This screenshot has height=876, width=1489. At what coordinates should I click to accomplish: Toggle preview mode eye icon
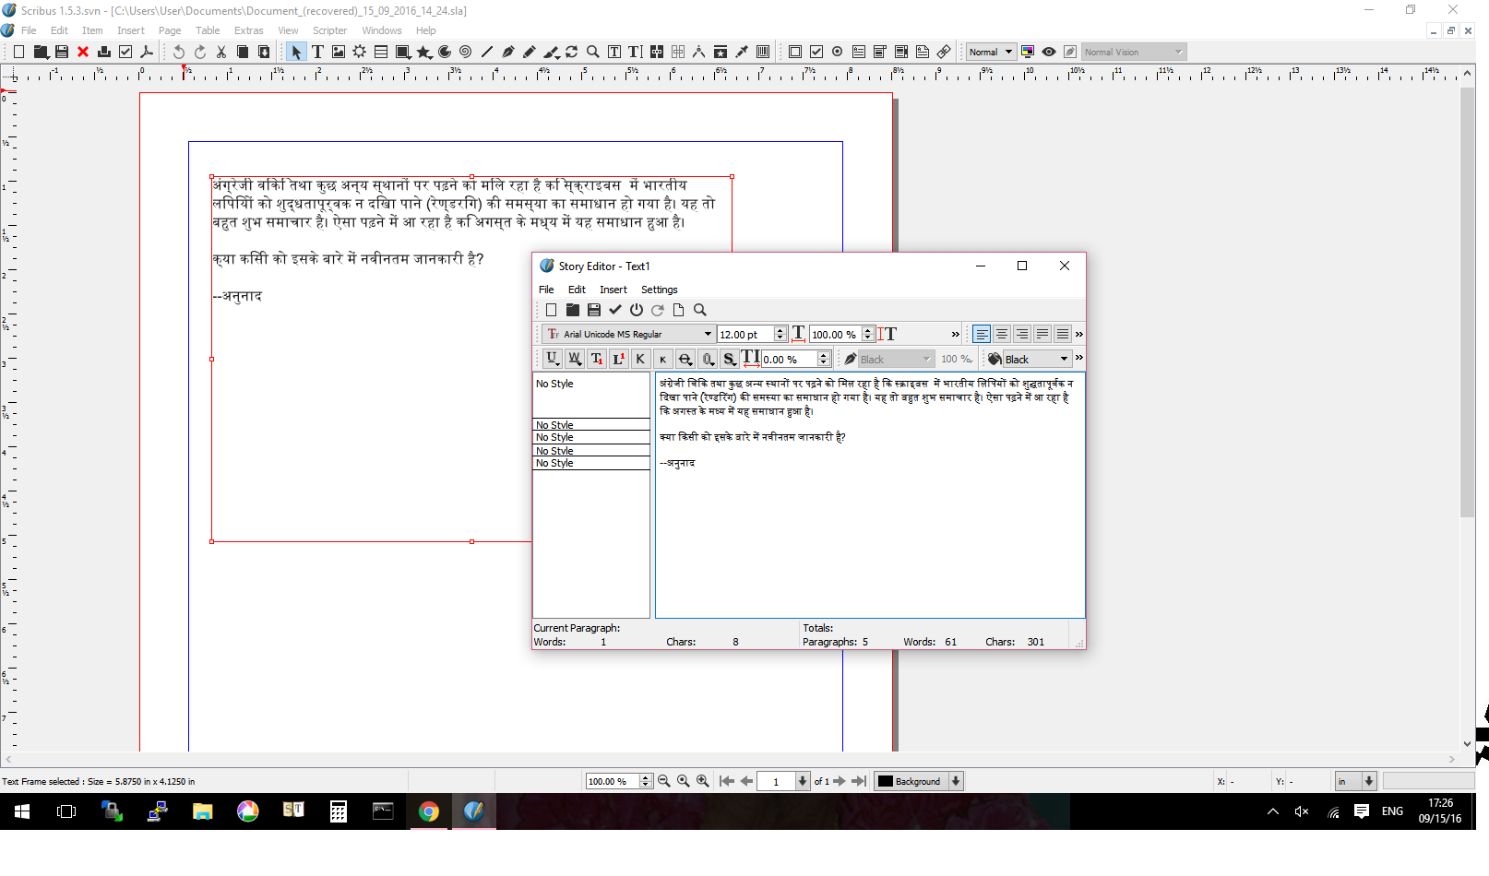tap(1049, 52)
